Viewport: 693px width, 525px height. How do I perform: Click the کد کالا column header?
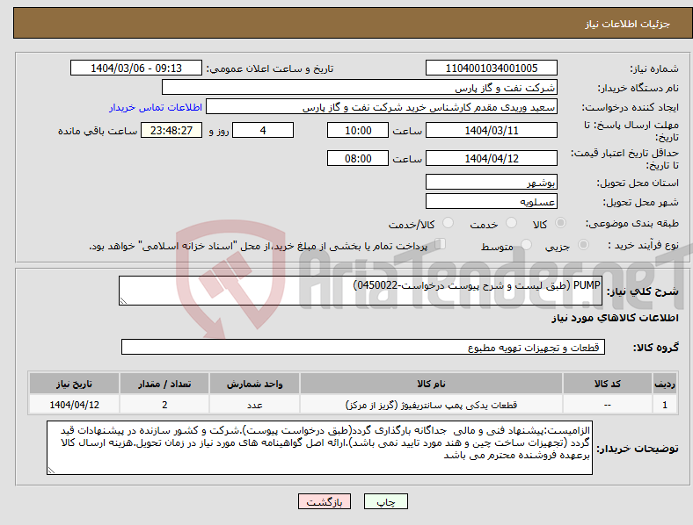point(608,384)
